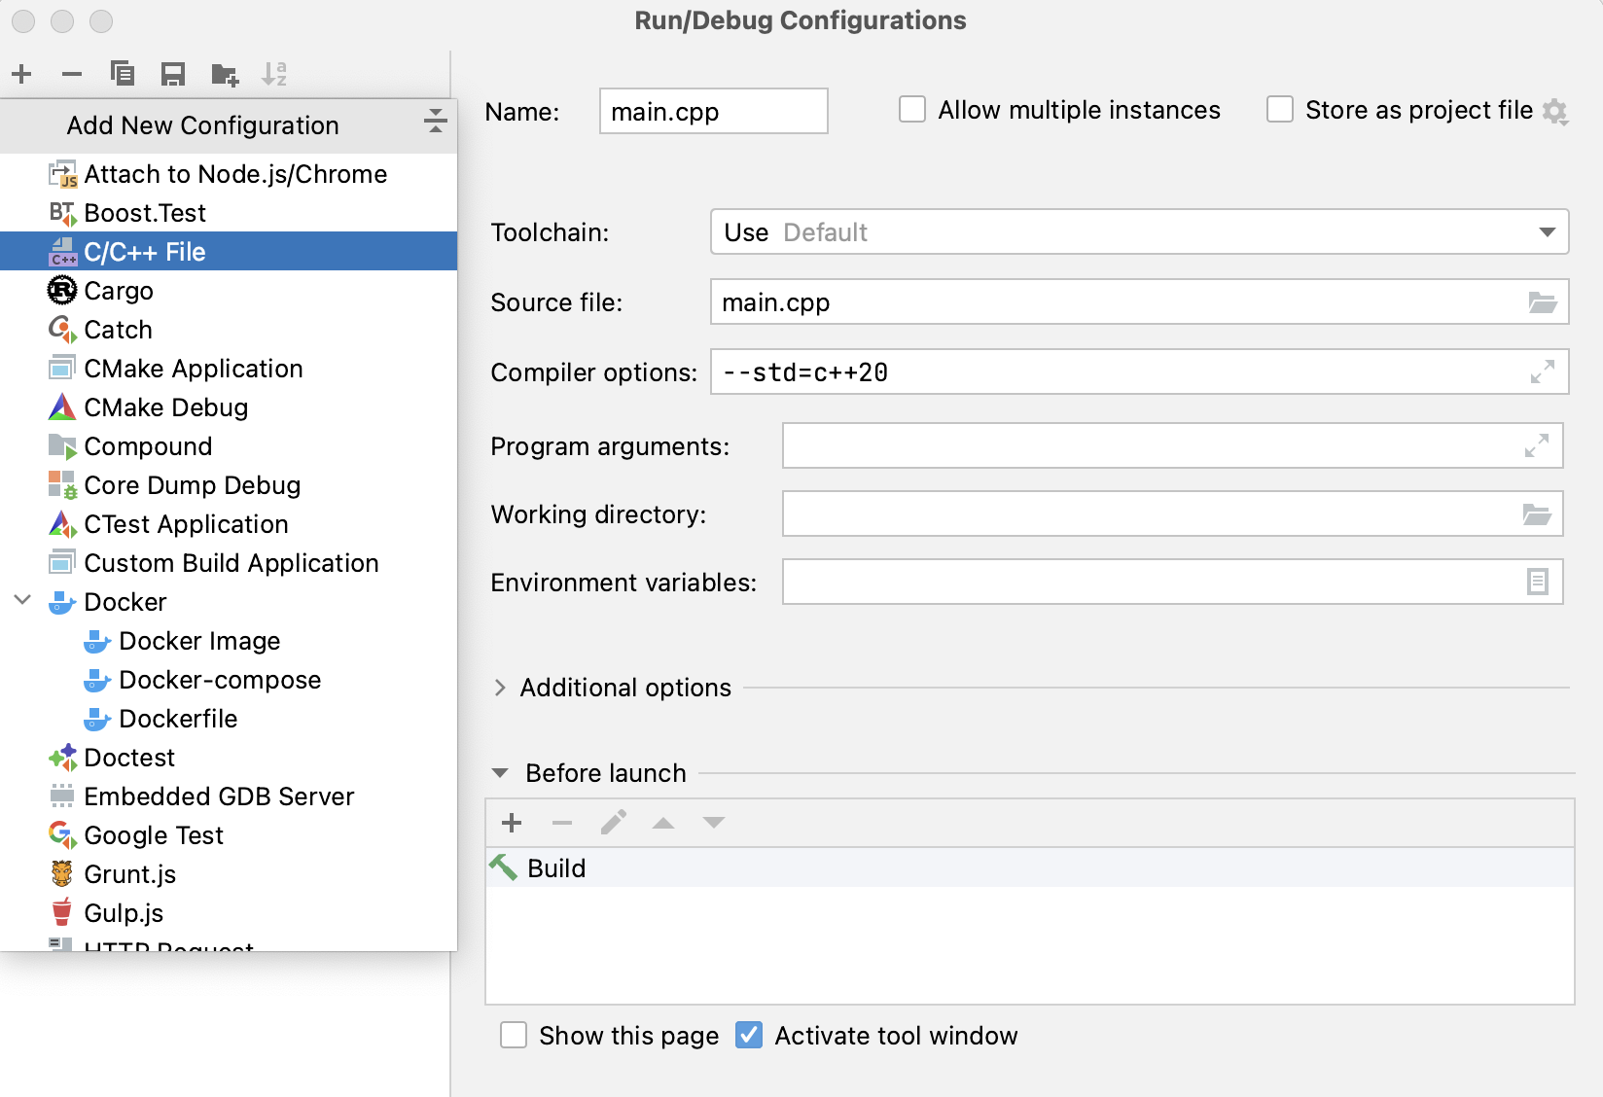
Task: Uncheck the Activate tool window checkbox
Action: pyautogui.click(x=749, y=1036)
